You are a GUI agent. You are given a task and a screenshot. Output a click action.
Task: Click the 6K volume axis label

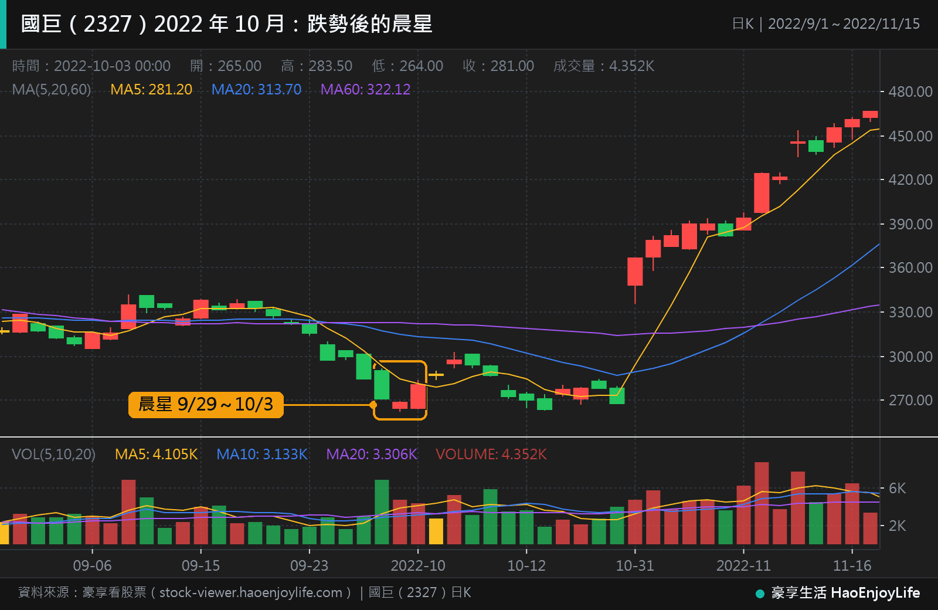(x=897, y=488)
